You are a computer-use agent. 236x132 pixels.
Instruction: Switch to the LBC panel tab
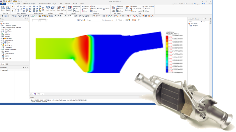point(7,64)
